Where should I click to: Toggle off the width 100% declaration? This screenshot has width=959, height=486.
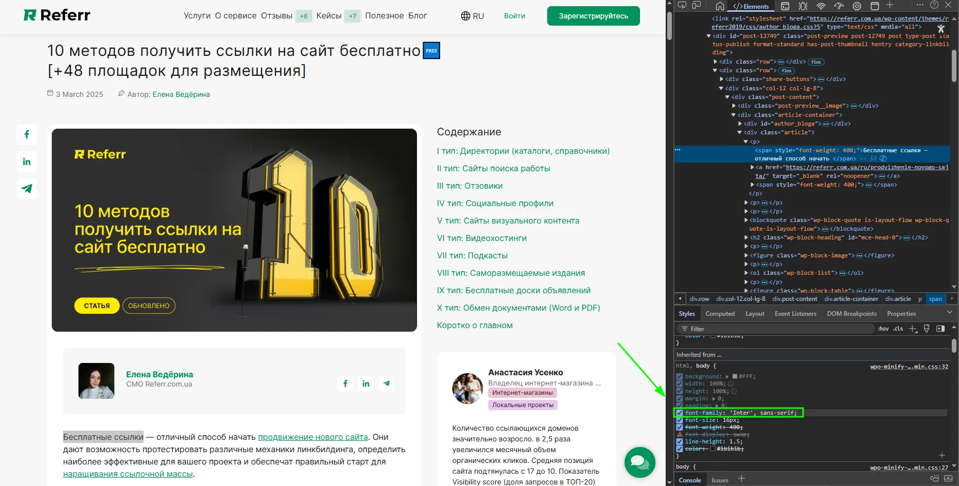click(680, 383)
